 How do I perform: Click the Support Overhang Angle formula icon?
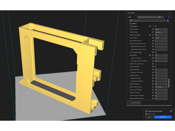coord(153,35)
